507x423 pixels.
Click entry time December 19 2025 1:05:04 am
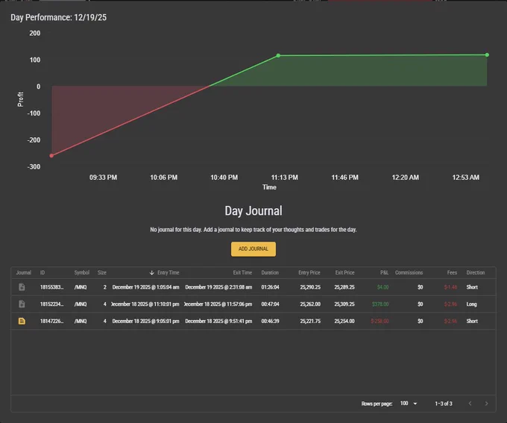(145, 287)
